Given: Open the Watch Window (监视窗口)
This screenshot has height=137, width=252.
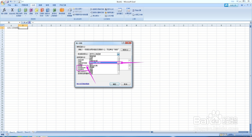Looking at the screenshot, I should click(x=120, y=11).
